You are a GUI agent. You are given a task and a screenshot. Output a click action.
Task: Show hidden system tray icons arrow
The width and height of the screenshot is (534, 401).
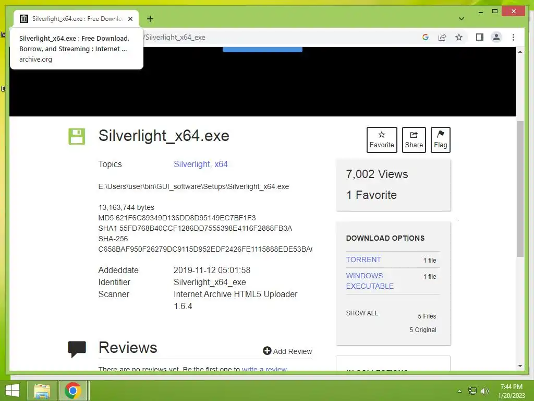[459, 391]
